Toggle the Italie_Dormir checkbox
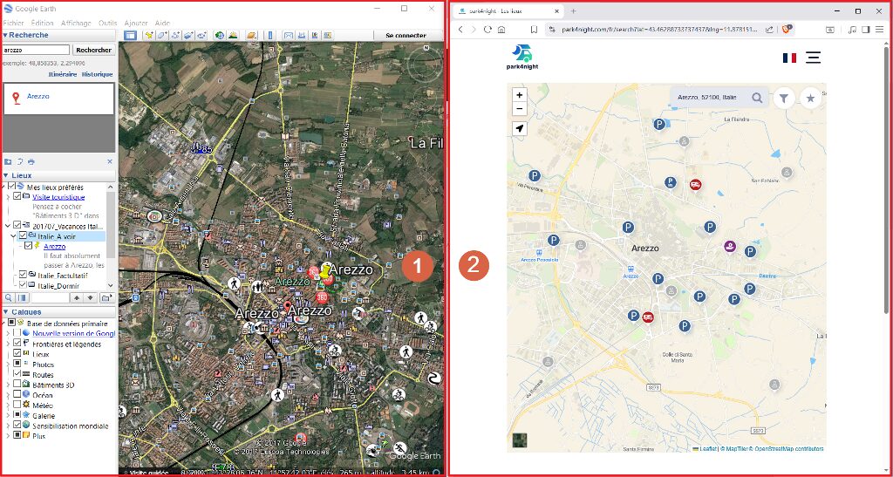The width and height of the screenshot is (893, 477). pos(23,285)
